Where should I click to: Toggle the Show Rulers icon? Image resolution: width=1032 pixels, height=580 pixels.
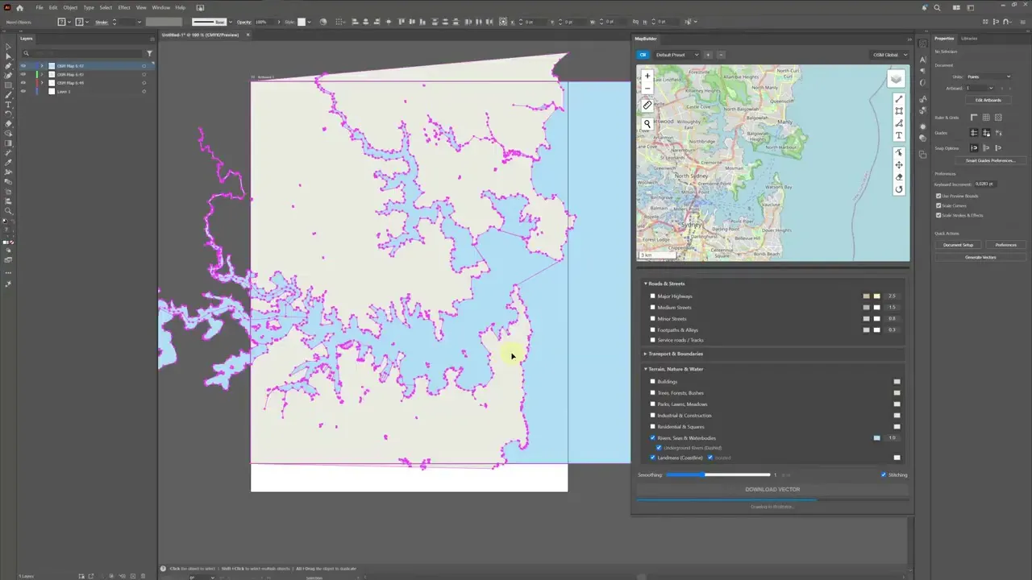click(x=974, y=118)
